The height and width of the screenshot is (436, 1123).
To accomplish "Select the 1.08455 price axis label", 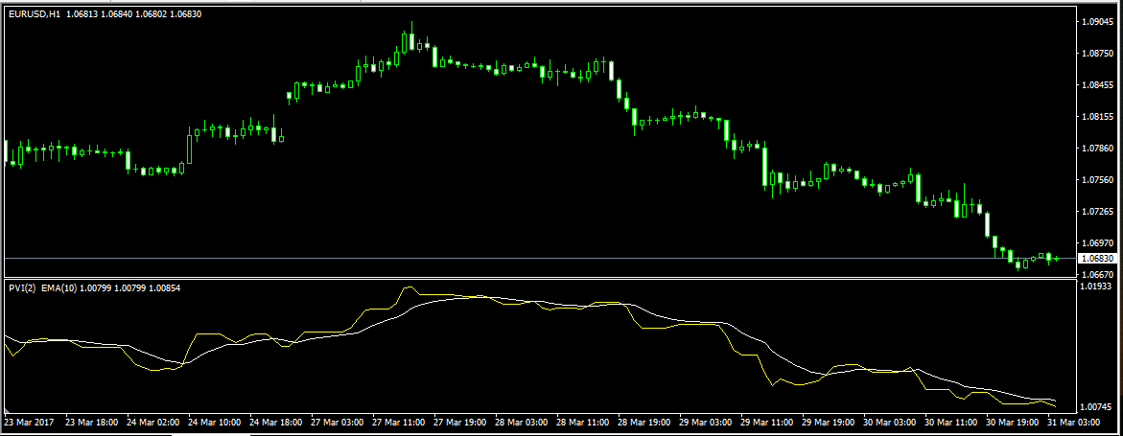I will (1099, 85).
